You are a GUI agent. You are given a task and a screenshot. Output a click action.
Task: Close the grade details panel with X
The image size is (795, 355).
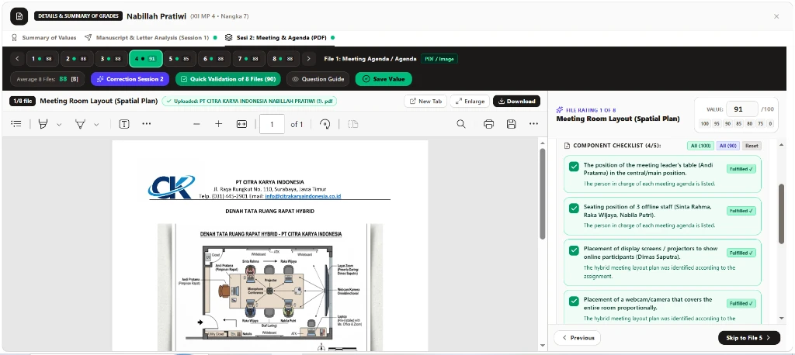pos(776,16)
